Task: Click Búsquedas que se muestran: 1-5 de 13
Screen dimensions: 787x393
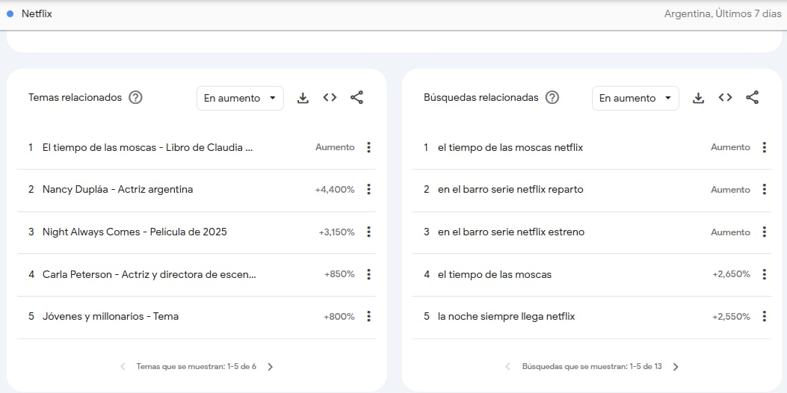Action: coord(592,367)
